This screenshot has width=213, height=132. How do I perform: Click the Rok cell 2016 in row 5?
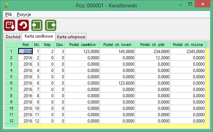[x=26, y=77]
